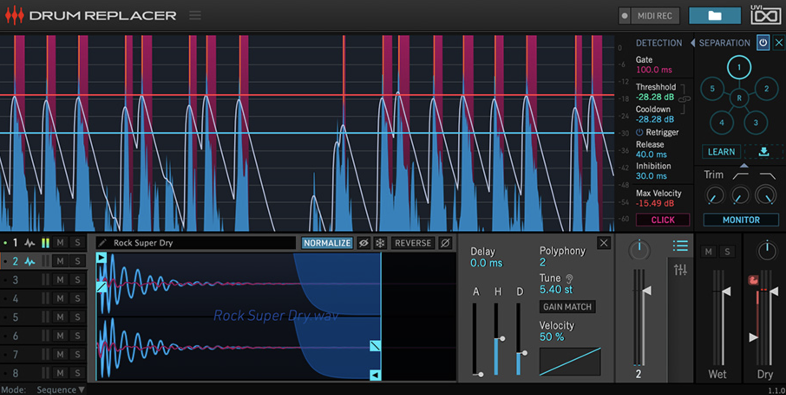Click the snowflake freeze icon
Viewport: 786px width, 395px height.
coord(380,243)
